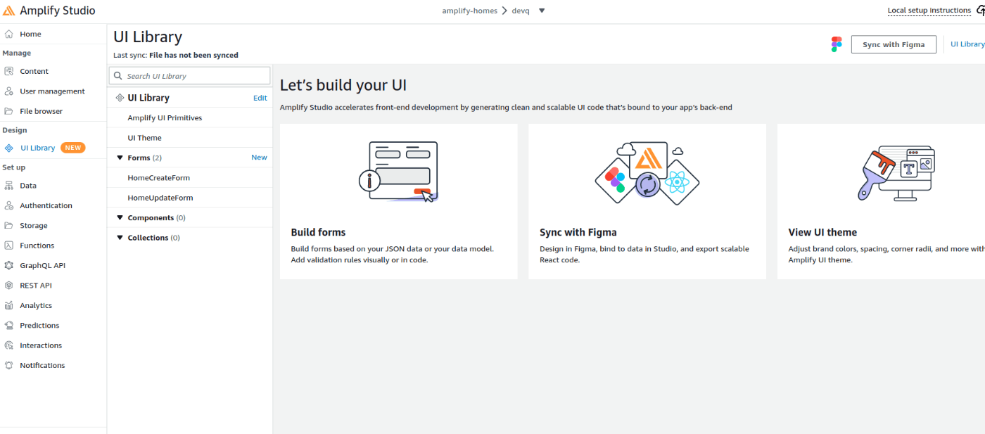Open Content in the sidebar menu
The image size is (985, 434).
pos(34,71)
